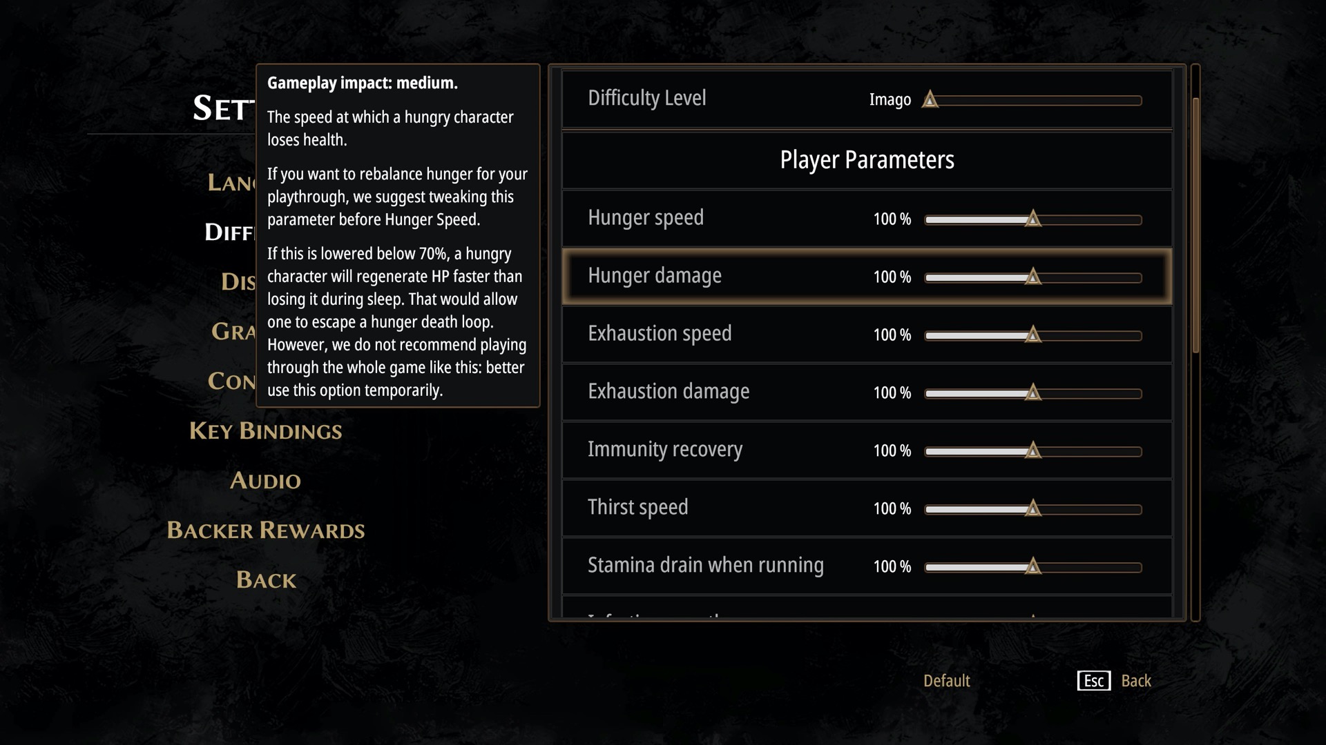Reset parameters with the Default button
The height and width of the screenshot is (745, 1326).
(x=947, y=681)
